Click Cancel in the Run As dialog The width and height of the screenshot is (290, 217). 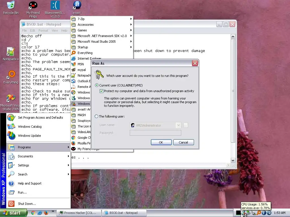click(184, 142)
